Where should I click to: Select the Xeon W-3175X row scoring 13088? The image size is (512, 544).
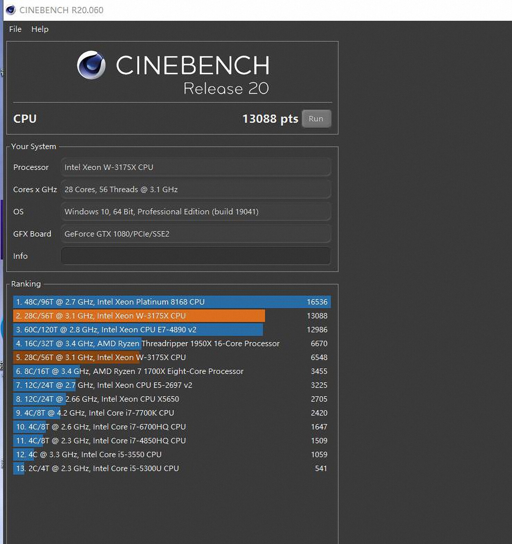coord(172,316)
